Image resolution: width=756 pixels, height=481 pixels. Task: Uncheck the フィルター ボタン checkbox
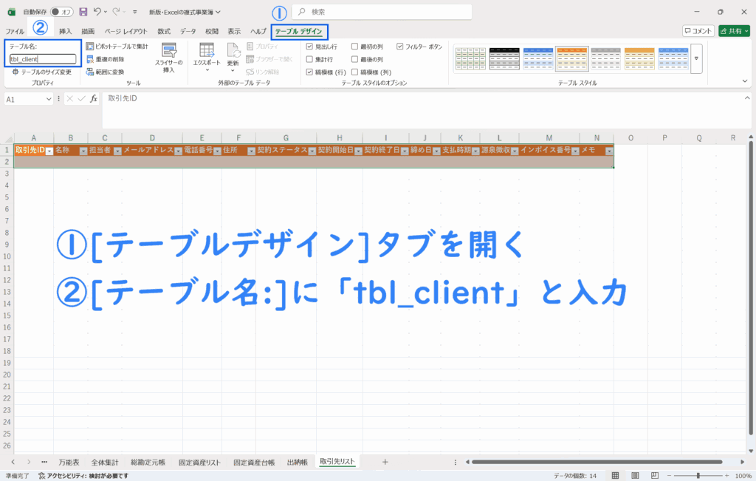tap(400, 47)
